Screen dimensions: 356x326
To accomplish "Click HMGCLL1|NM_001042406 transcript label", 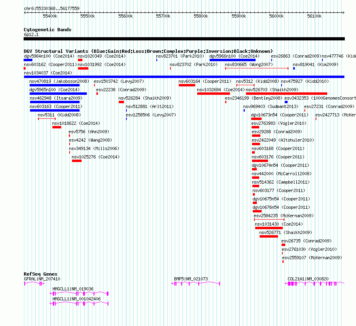I will click(x=76, y=299).
